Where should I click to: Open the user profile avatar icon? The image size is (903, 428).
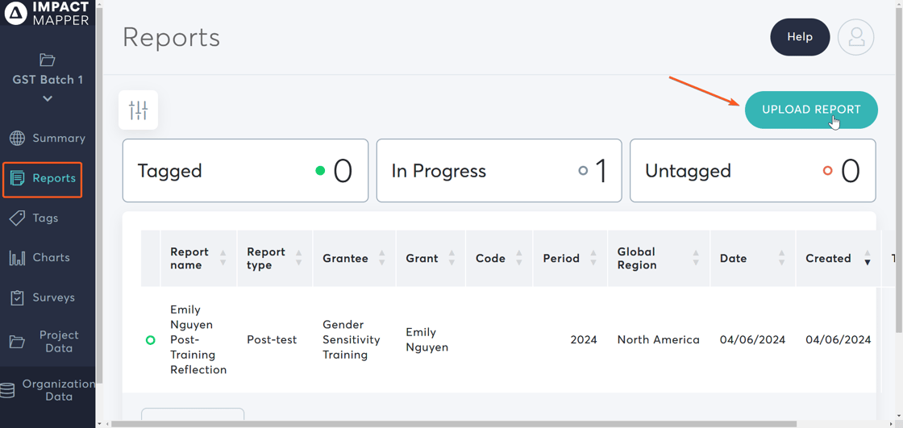855,37
